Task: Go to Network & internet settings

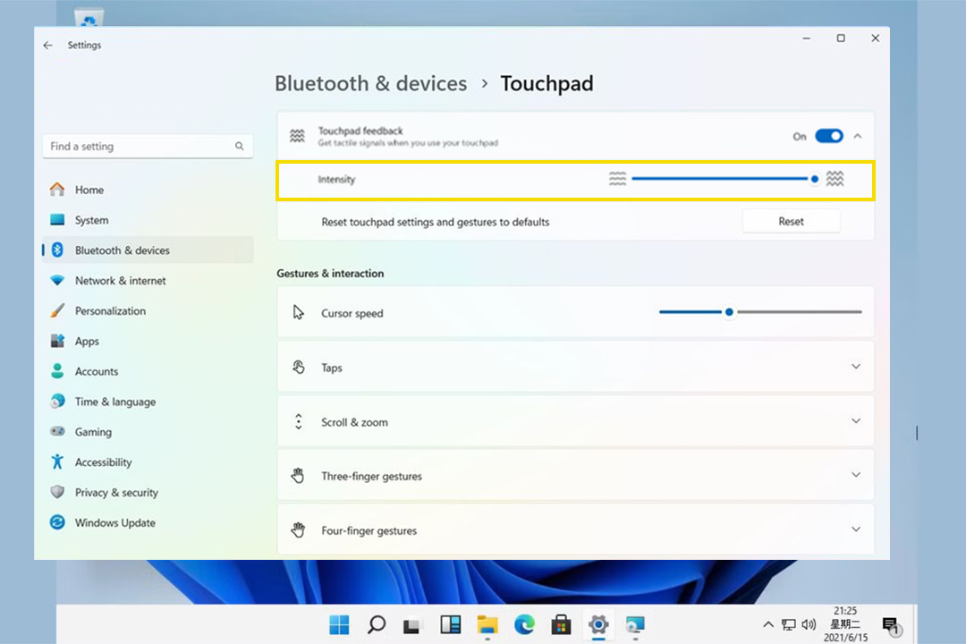Action: click(x=120, y=281)
